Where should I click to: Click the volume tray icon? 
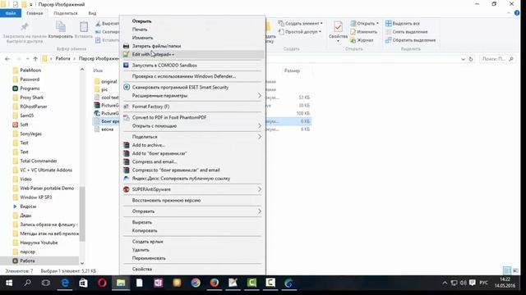(464, 283)
